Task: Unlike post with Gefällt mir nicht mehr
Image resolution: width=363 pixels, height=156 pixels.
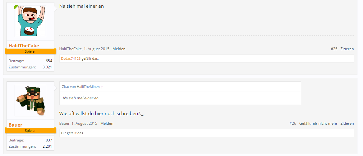Action: coord(318,123)
